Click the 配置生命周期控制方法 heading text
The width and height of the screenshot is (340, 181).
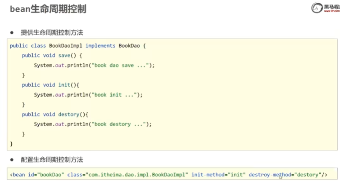(52, 160)
